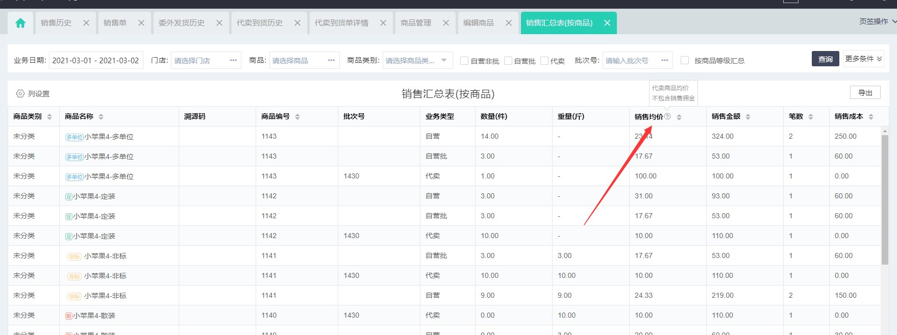897x335 pixels.
Task: Toggle the 代卖 checkbox
Action: tap(544, 61)
